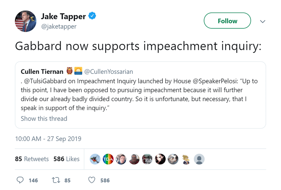281x190 pixels.
Task: View the list of 586 Likes
Action: (x=66, y=159)
